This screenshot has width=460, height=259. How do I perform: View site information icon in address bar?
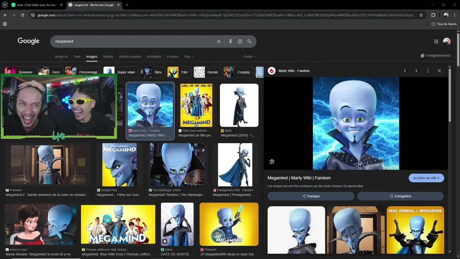click(x=33, y=15)
